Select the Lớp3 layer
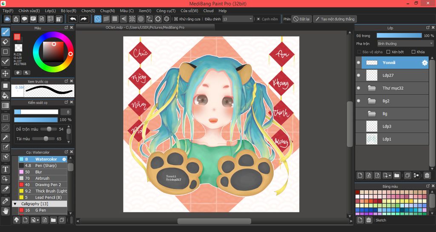This screenshot has width=436, height=232. (392, 127)
